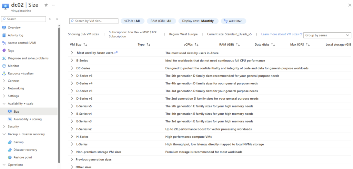
Task: Expand the E-Series v5 group
Action: tap(72, 106)
